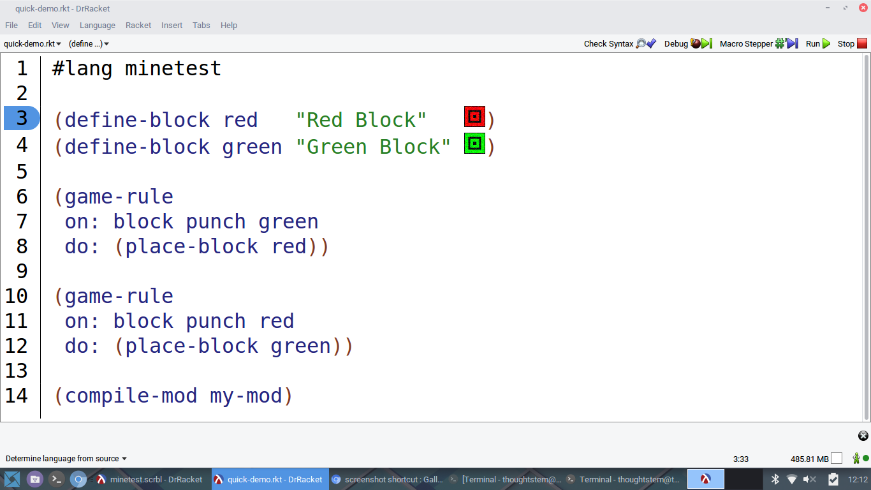
Task: Open the View menu
Action: (x=61, y=25)
